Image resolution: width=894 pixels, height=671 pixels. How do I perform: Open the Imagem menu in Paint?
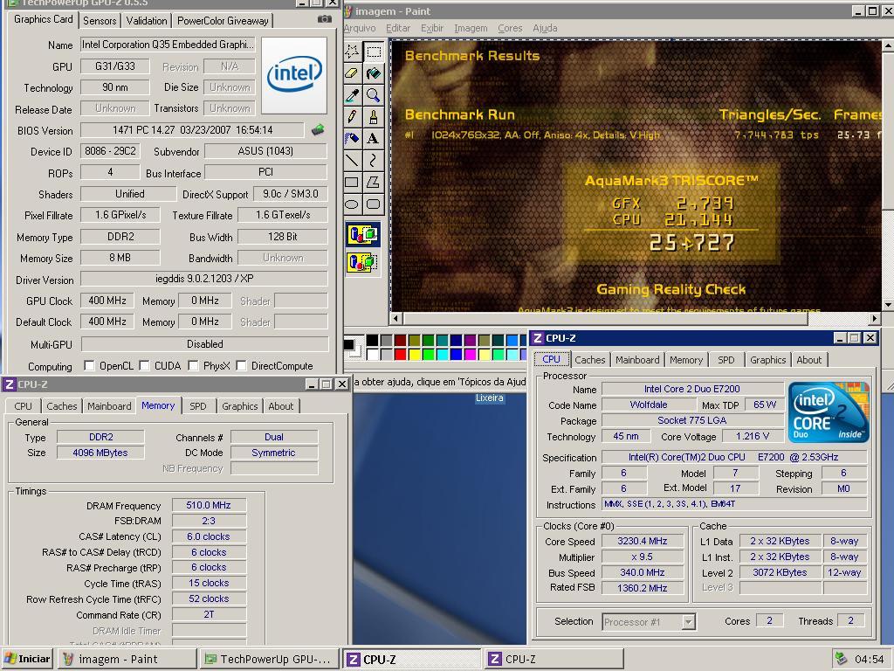pyautogui.click(x=471, y=28)
